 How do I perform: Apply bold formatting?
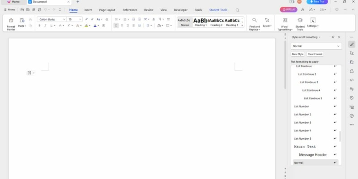point(39,26)
